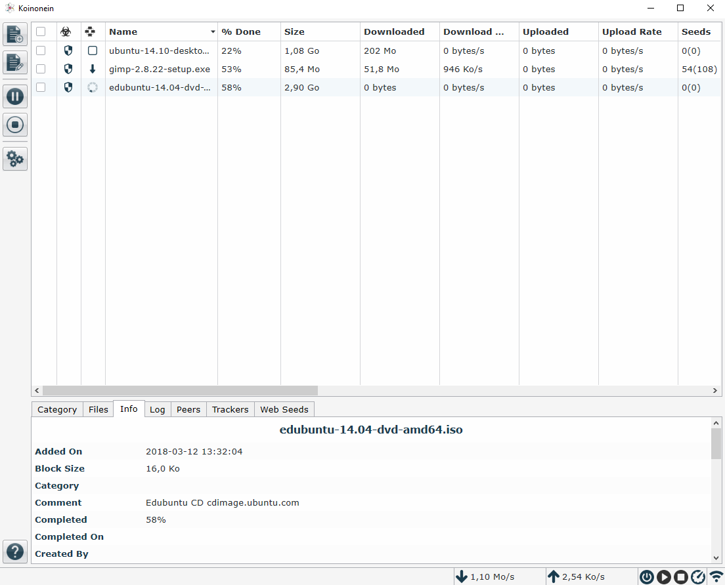Click the play icon in the status bar

(x=663, y=576)
